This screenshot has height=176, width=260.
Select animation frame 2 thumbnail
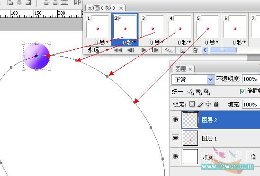(x=125, y=26)
